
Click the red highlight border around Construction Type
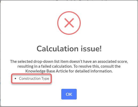[32, 74]
